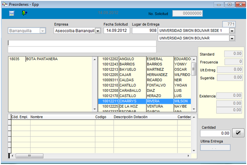The height and width of the screenshot is (165, 247).
Task: Click up arrow of grid vertical scrollbar
Action: click(194, 117)
